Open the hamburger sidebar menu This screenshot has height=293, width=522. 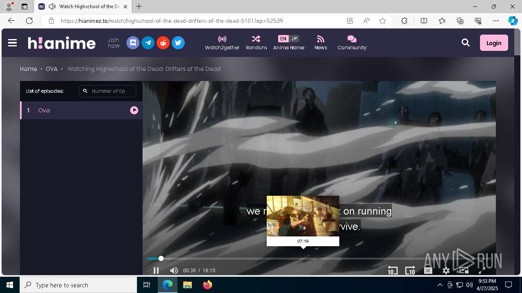[12, 43]
